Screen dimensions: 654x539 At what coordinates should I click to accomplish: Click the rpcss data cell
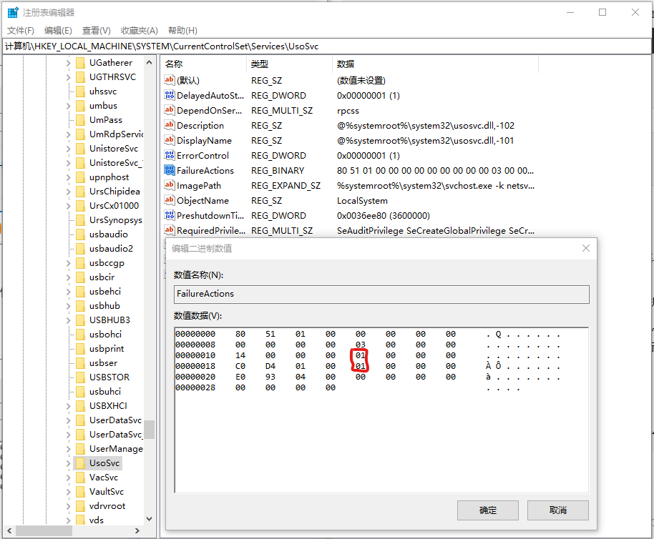[348, 111]
